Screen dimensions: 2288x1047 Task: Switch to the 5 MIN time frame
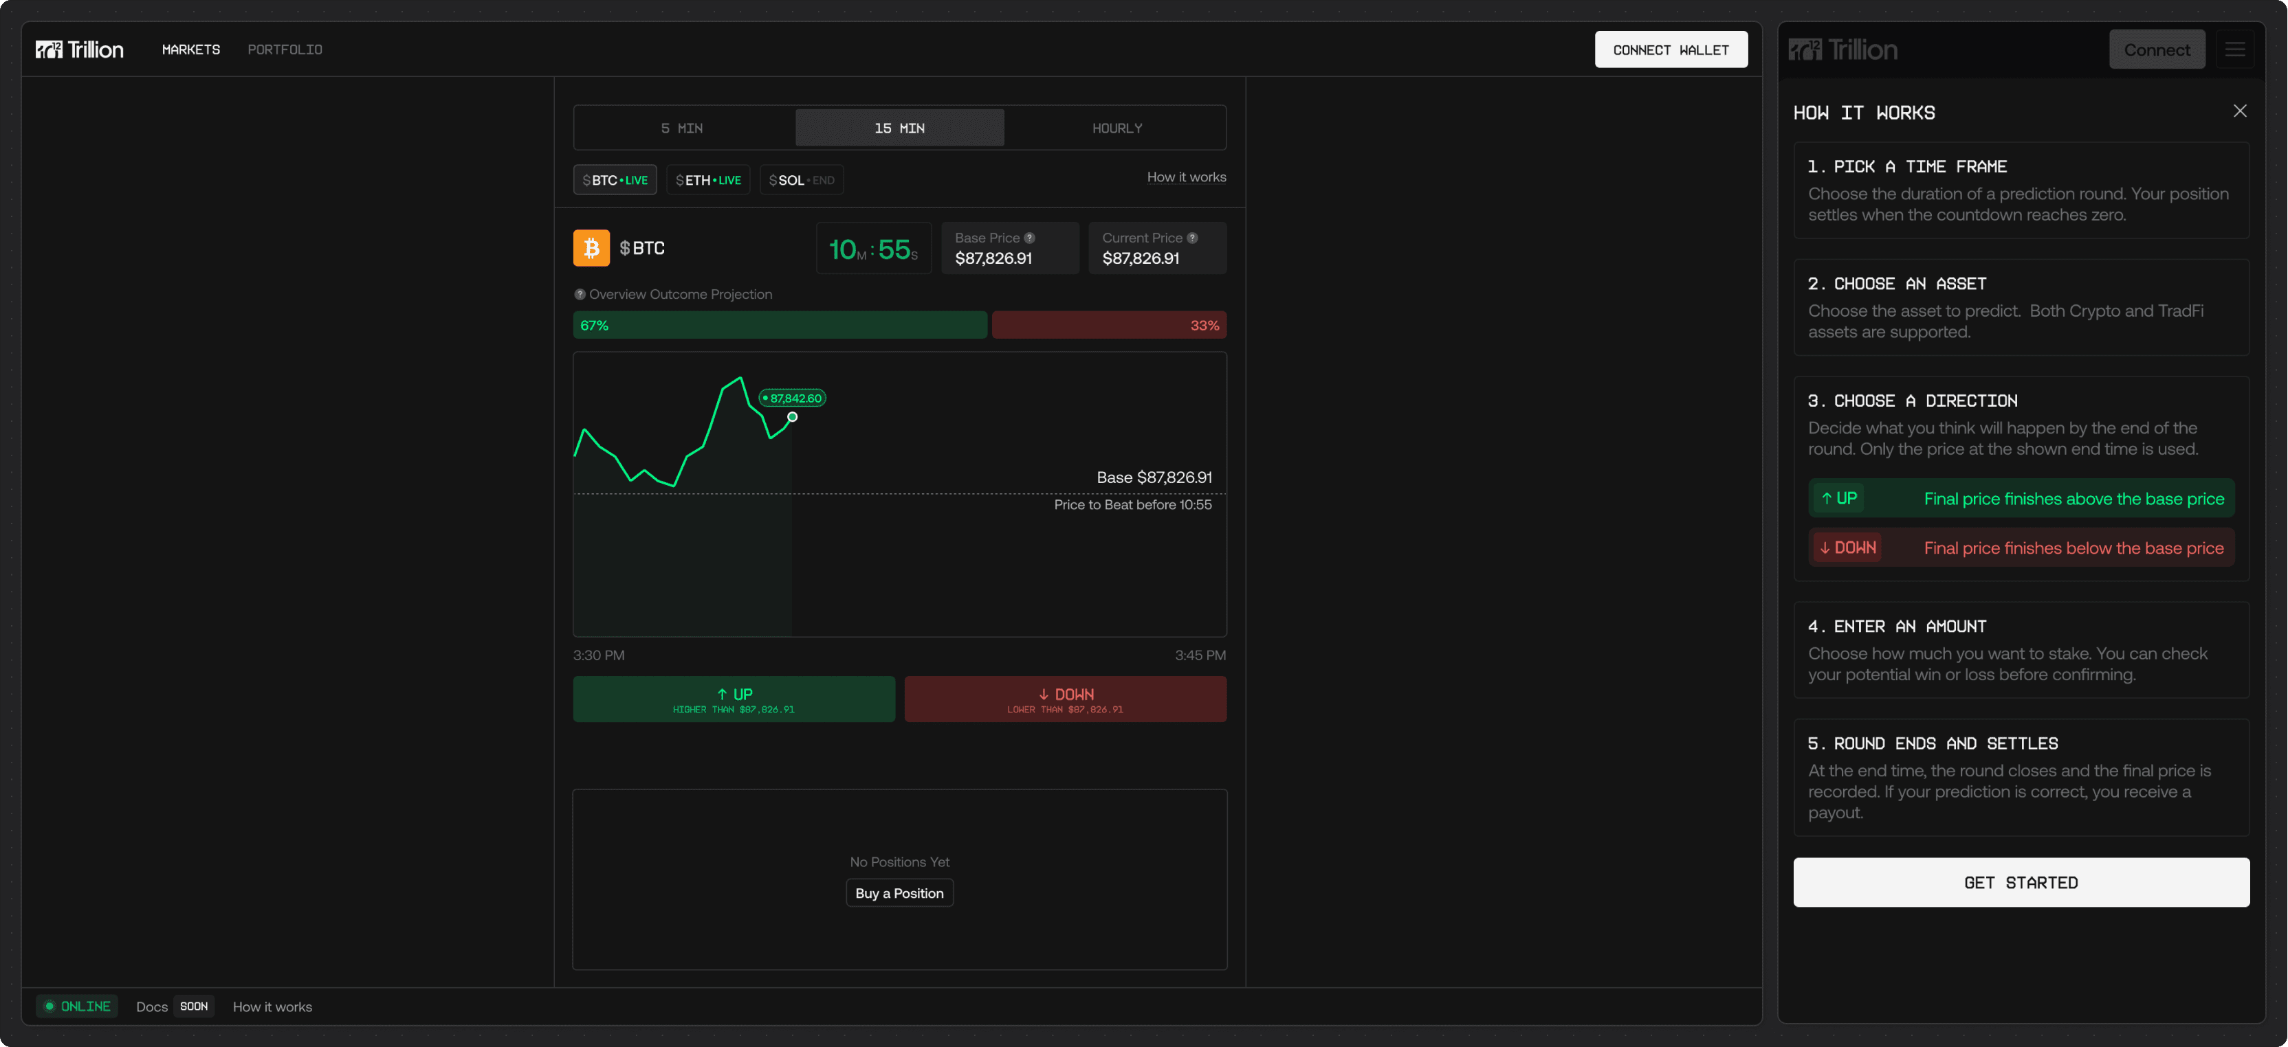[x=682, y=128]
